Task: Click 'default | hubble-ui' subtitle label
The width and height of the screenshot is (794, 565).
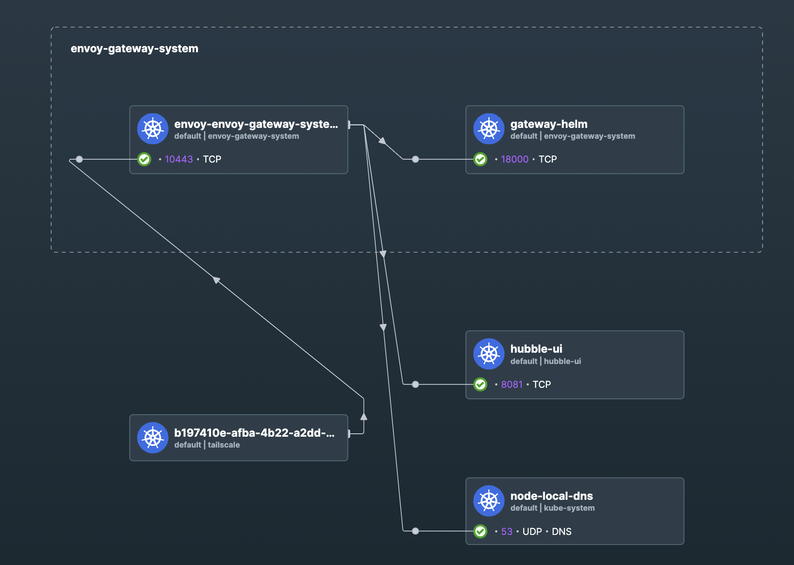Action: point(545,361)
